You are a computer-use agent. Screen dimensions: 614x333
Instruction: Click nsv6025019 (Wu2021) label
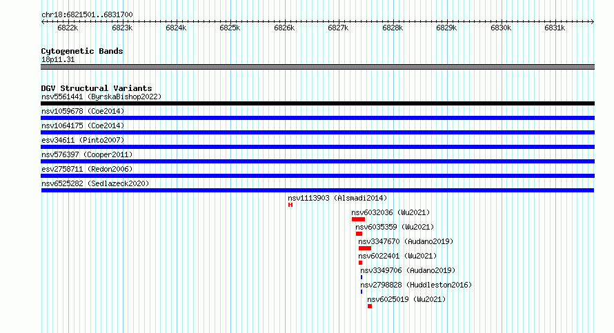406,299
